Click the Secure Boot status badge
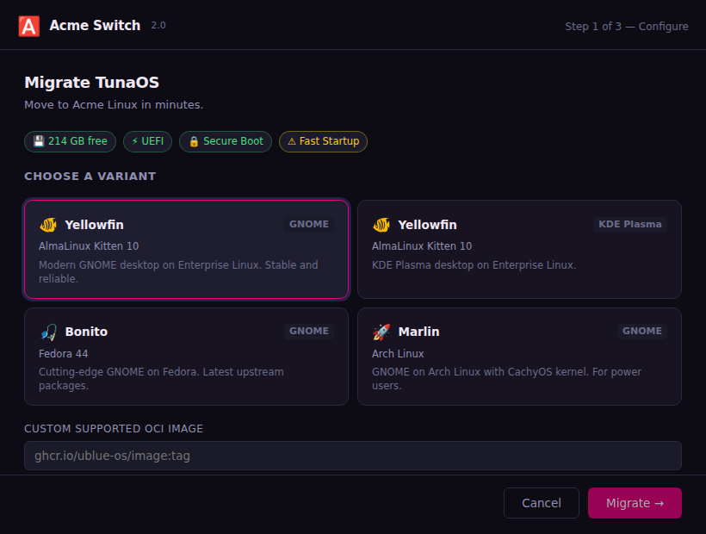The width and height of the screenshot is (706, 534). click(x=226, y=141)
